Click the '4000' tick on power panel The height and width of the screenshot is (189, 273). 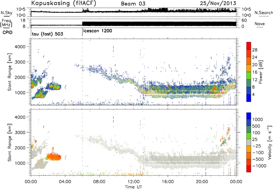(20, 46)
